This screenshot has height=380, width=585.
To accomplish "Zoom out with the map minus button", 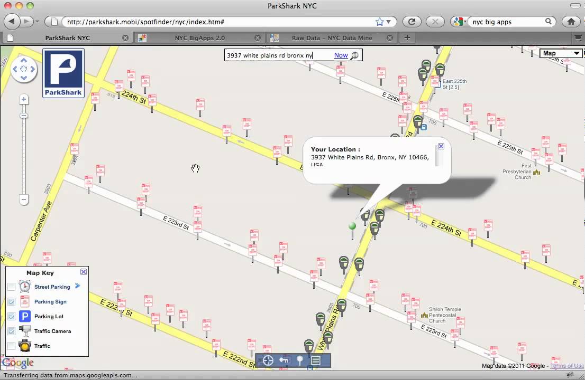I will (x=23, y=199).
